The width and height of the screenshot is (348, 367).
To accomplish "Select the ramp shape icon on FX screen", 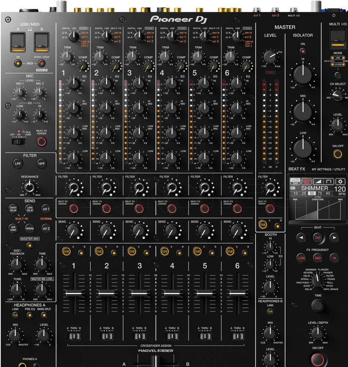I will coord(318,182).
